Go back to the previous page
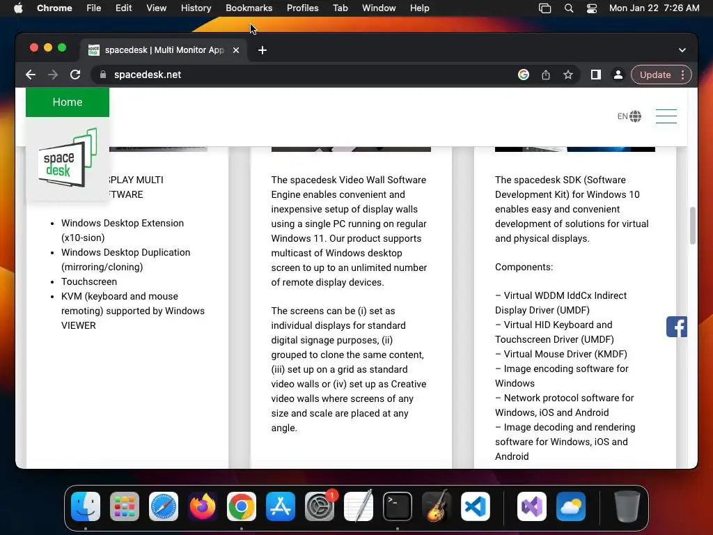 click(31, 75)
